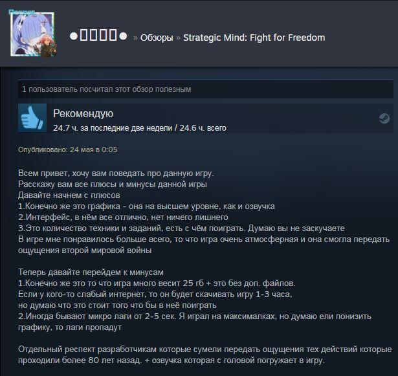Click the line 'Давайте начнем с плюсов'
Image resolution: width=398 pixels, height=376 pixels.
[69, 195]
